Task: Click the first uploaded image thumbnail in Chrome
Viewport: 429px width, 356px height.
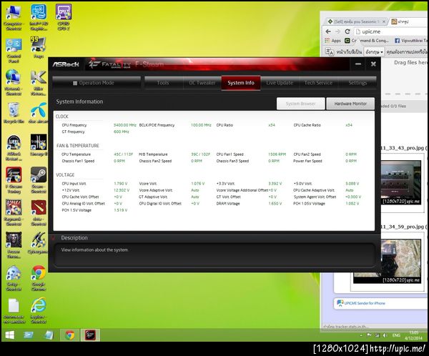Action: (401, 182)
